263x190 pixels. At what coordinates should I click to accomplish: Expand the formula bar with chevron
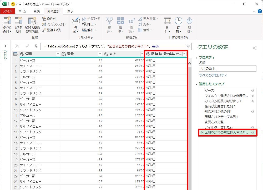188,46
